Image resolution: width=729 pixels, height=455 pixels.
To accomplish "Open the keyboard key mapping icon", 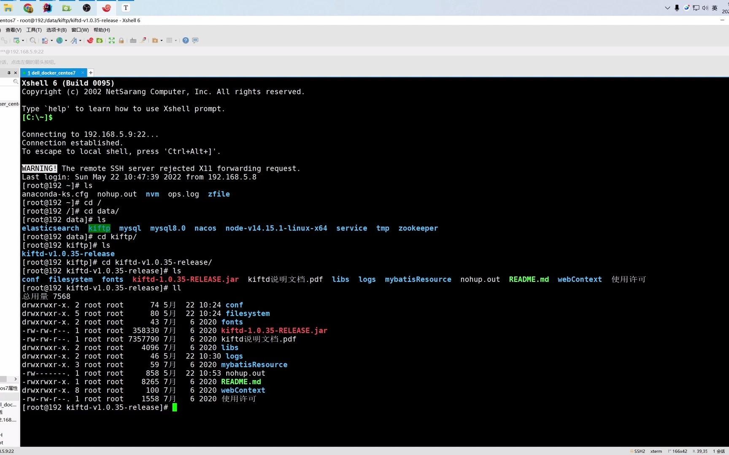I will 133,40.
